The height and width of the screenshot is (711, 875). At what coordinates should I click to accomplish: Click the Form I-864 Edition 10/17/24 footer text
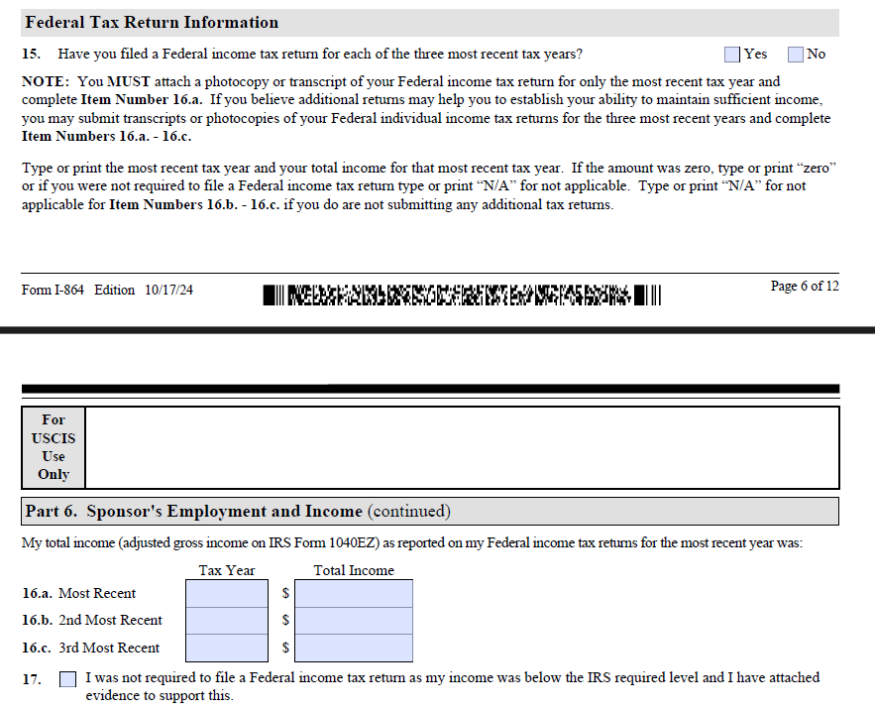(x=107, y=290)
